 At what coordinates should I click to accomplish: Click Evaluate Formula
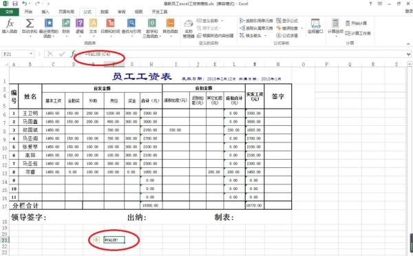[287, 35]
